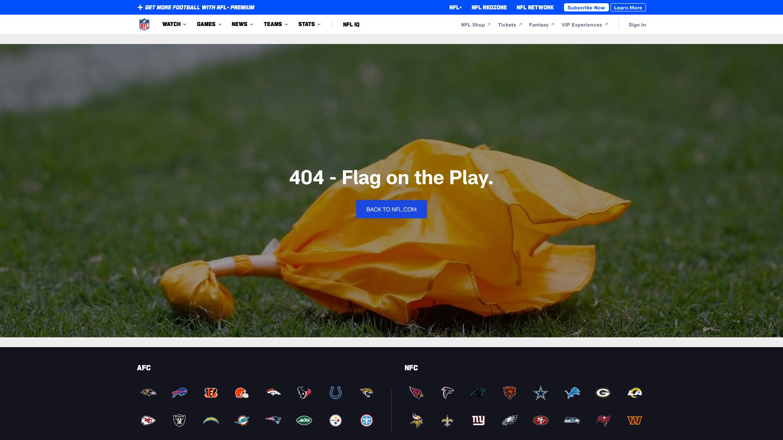Select the Pittsburgh Steelers team logo
783x440 pixels.
[335, 420]
